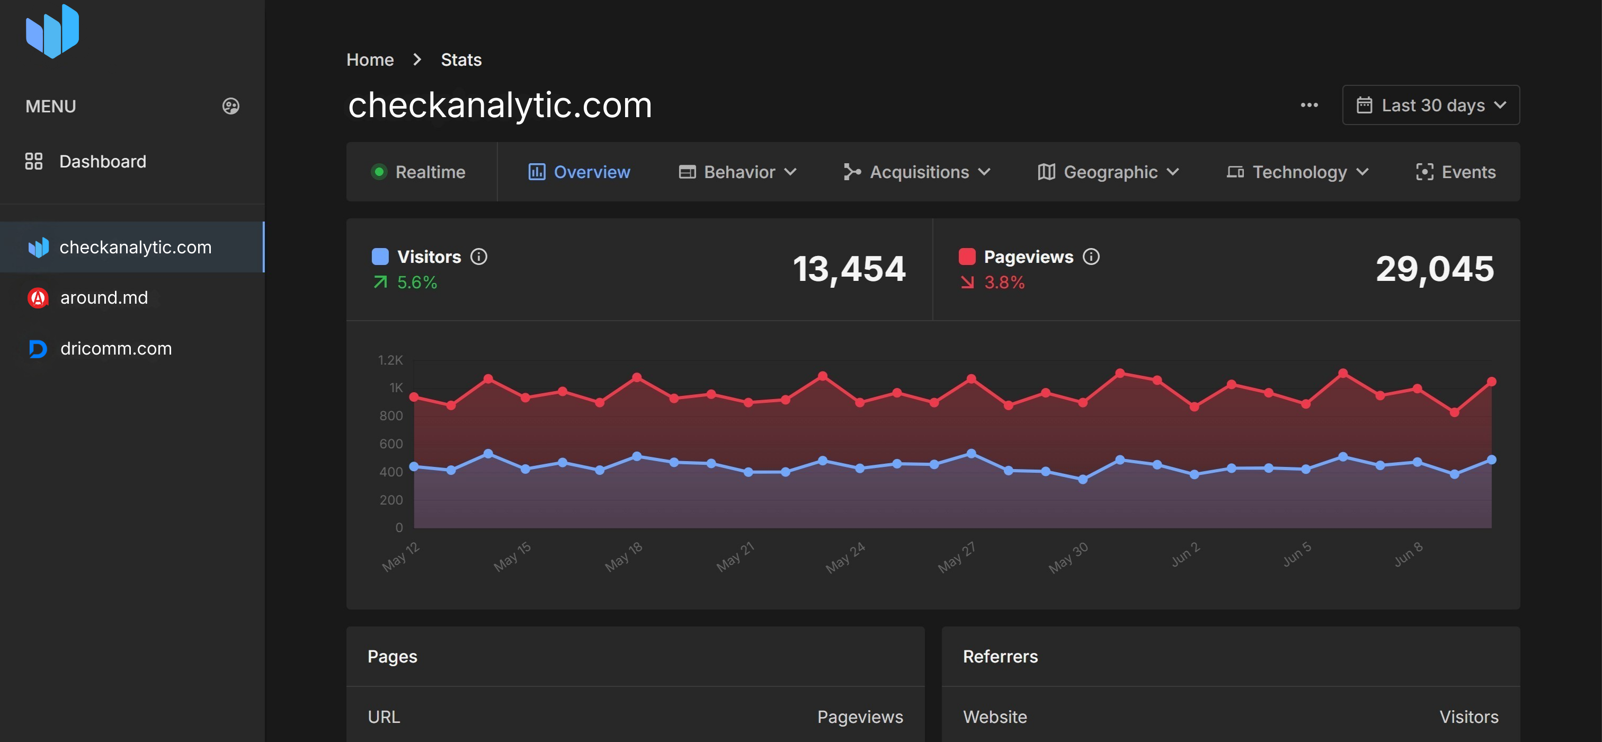Viewport: 1602px width, 742px height.
Task: Toggle the Visitors series via its blue legend square
Action: point(380,255)
